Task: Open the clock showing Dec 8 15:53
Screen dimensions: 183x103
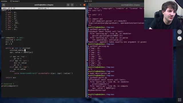Action: 88,1
